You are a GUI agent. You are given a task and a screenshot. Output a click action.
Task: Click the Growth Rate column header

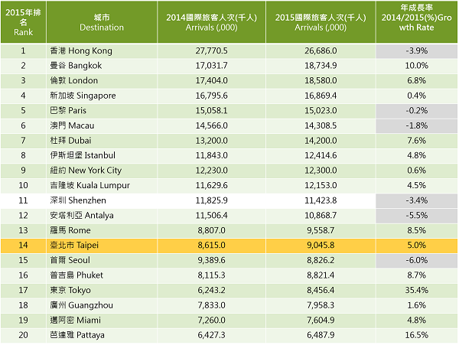417,22
